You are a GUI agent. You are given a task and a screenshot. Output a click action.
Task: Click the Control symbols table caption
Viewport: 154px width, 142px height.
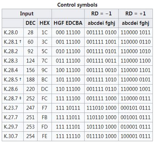[77, 5]
